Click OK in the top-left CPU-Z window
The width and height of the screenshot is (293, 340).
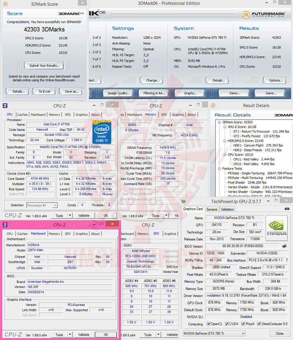click(x=106, y=216)
